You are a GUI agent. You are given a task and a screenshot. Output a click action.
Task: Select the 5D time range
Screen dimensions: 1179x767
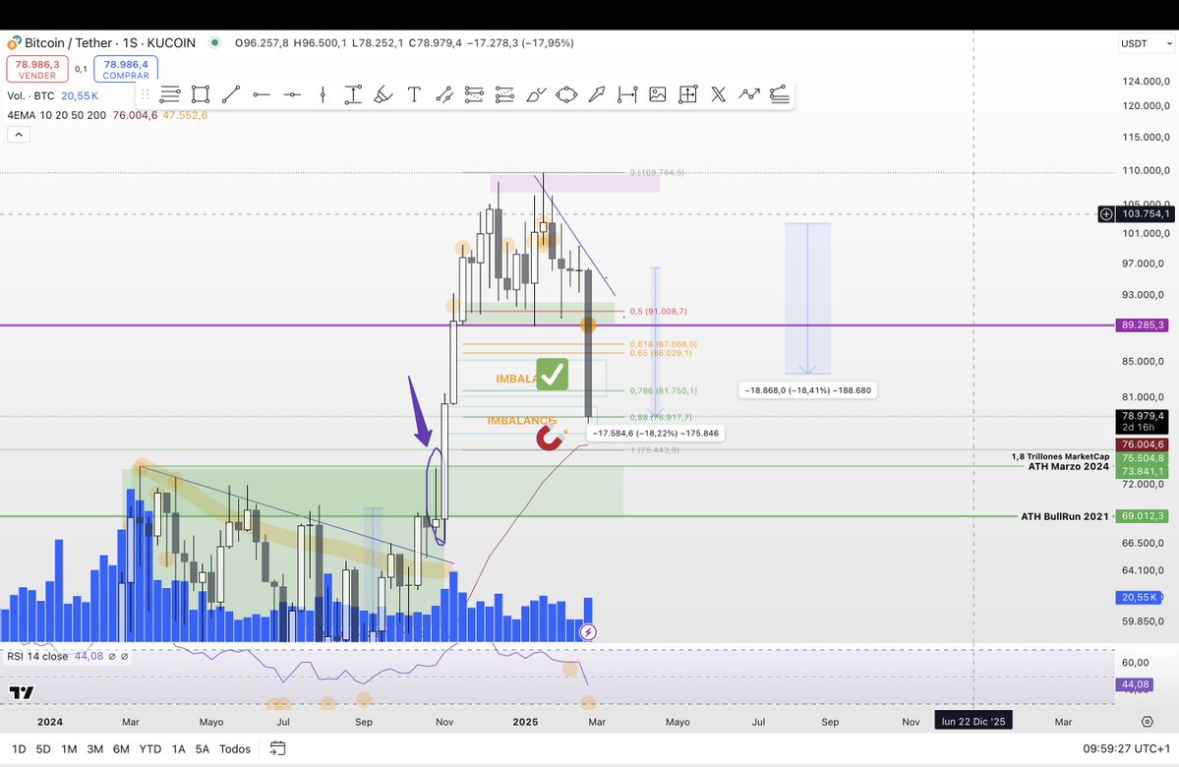43,749
